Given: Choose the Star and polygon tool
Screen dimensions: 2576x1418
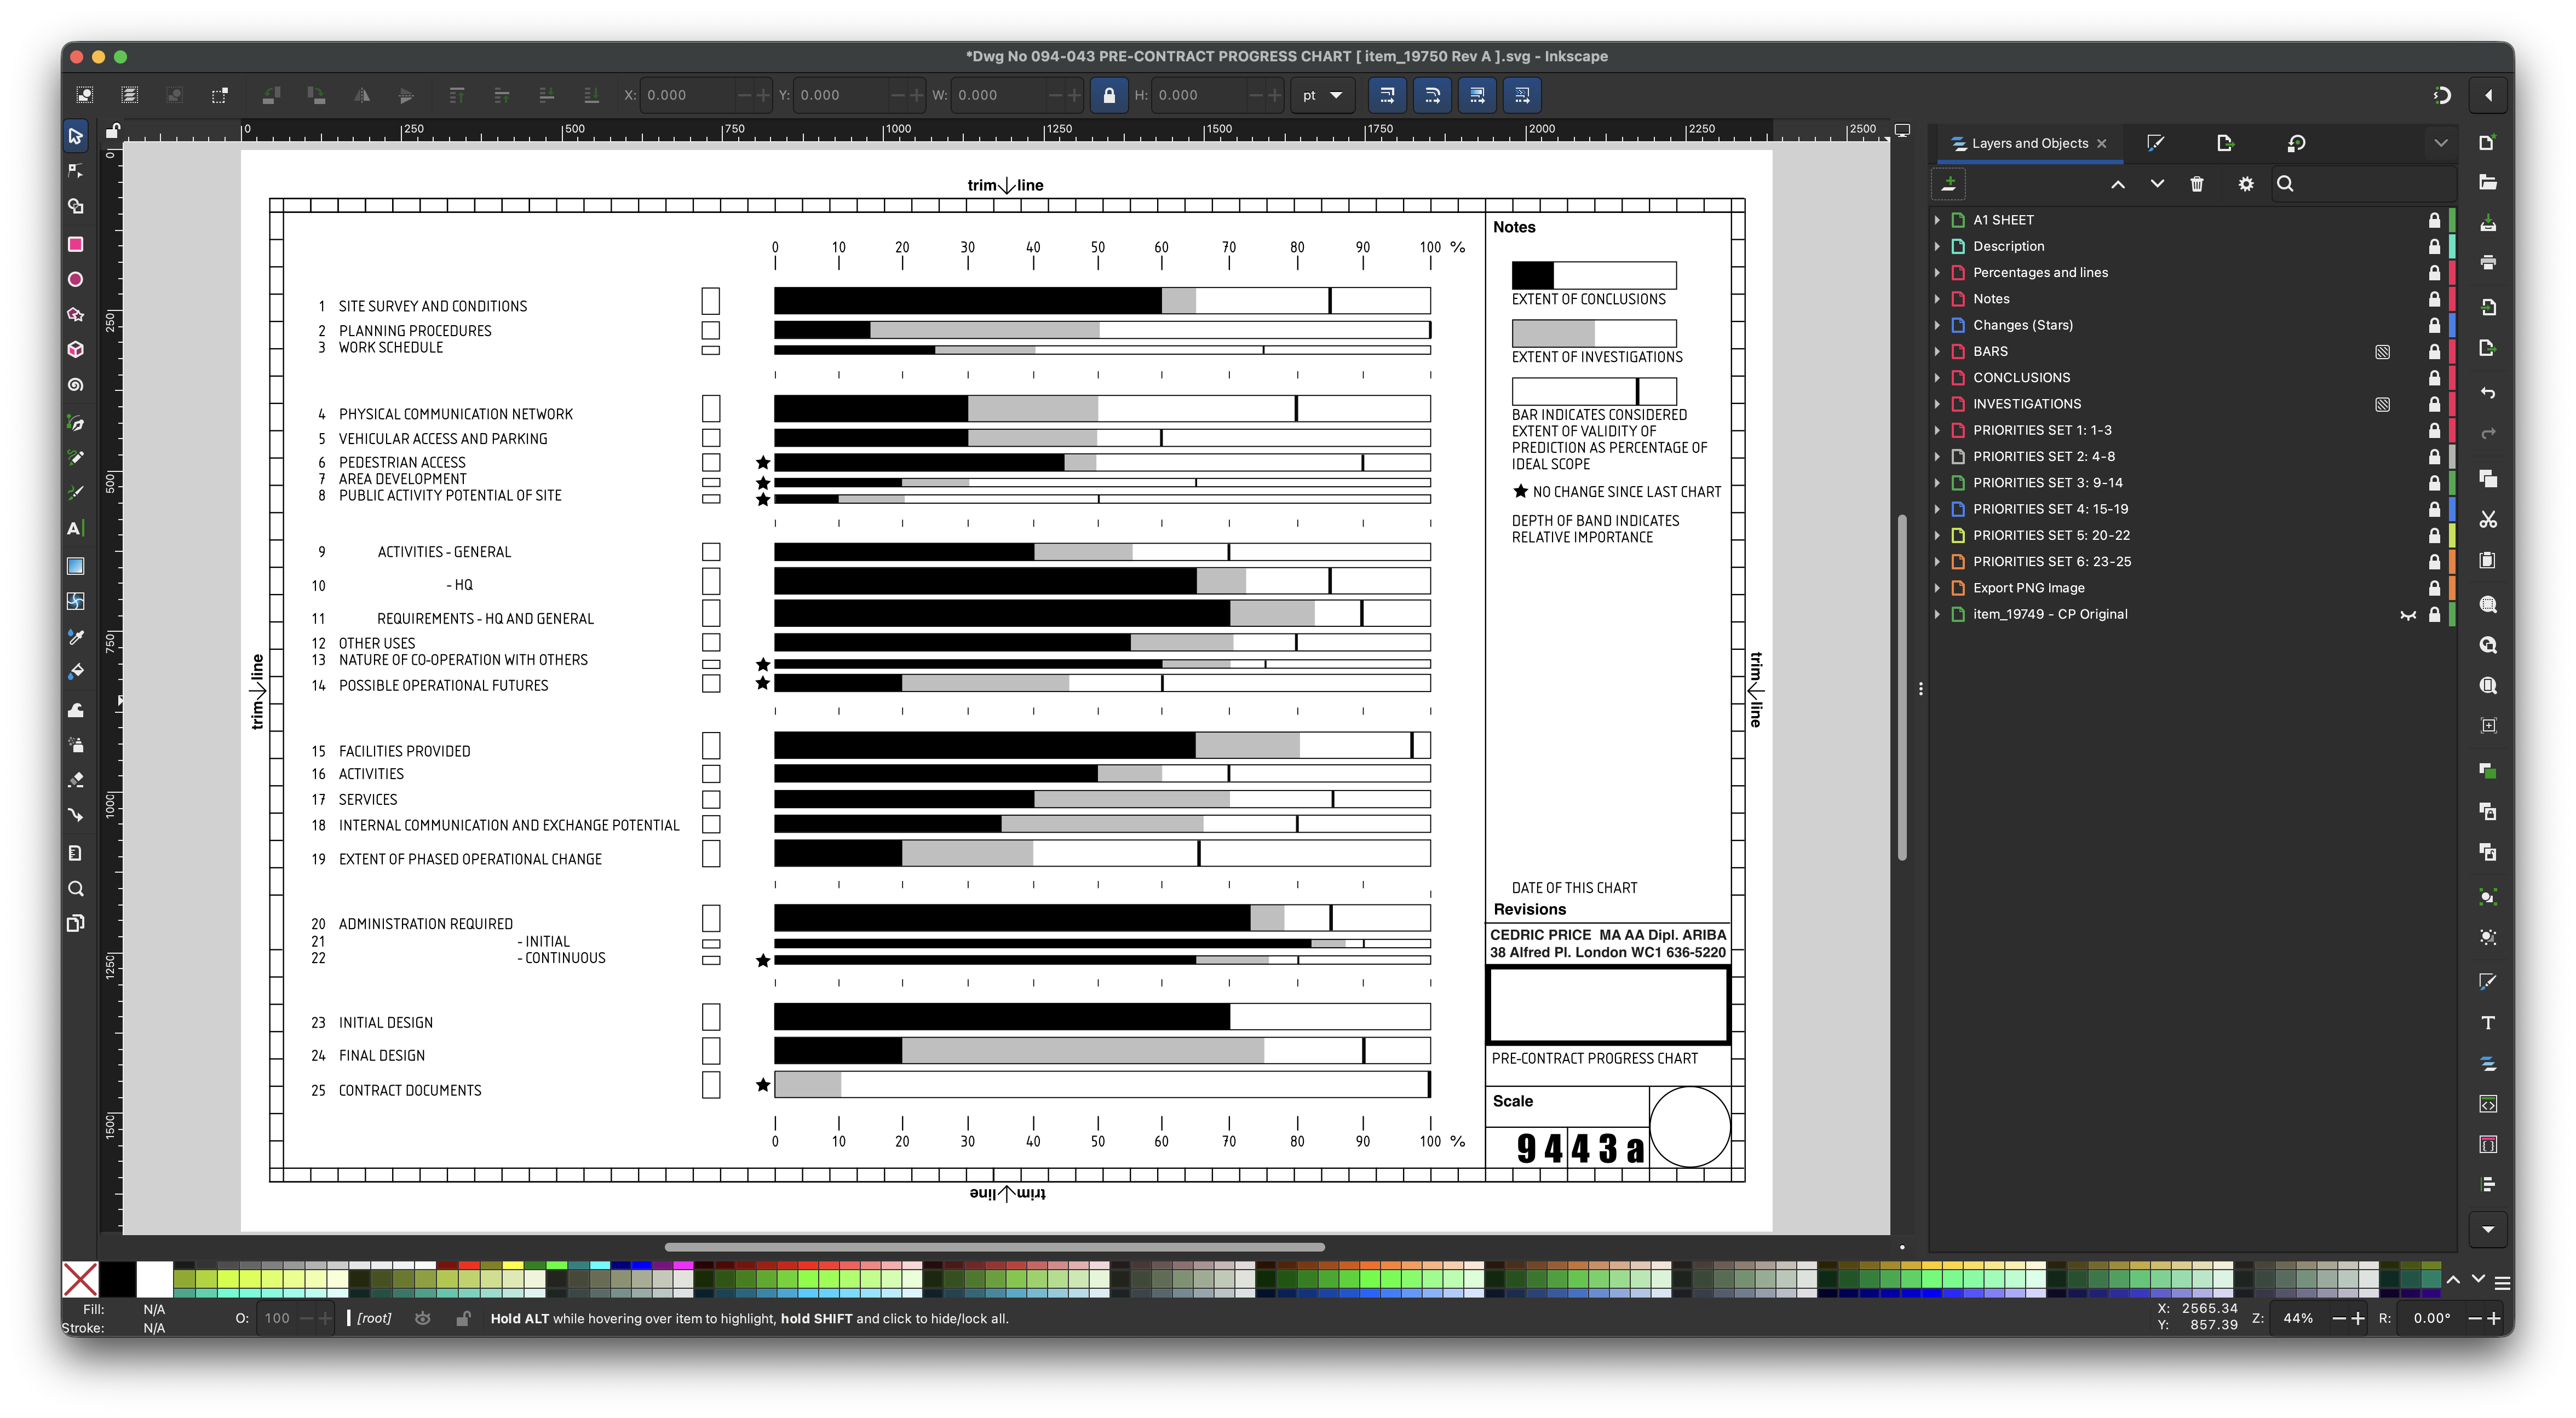Looking at the screenshot, I should (75, 314).
